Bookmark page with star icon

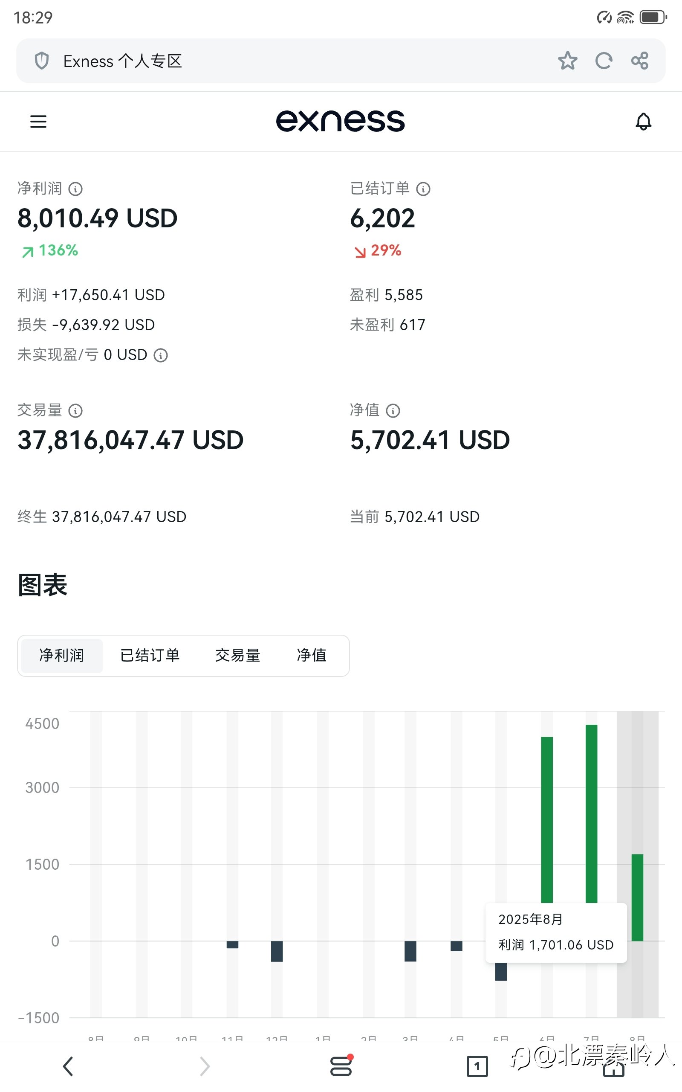click(x=567, y=61)
